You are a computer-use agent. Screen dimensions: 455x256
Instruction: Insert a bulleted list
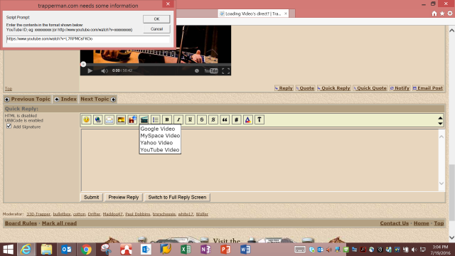156,119
